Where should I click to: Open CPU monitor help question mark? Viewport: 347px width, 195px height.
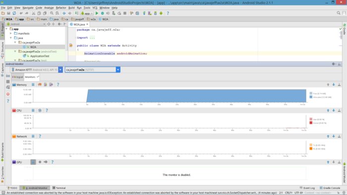click(x=47, y=110)
